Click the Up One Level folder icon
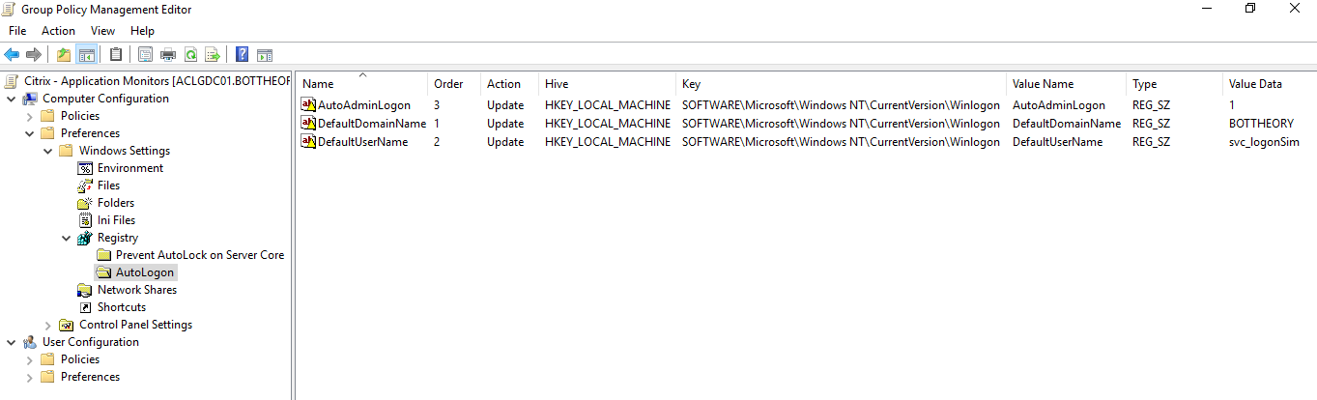The width and height of the screenshot is (1317, 400). (x=64, y=54)
